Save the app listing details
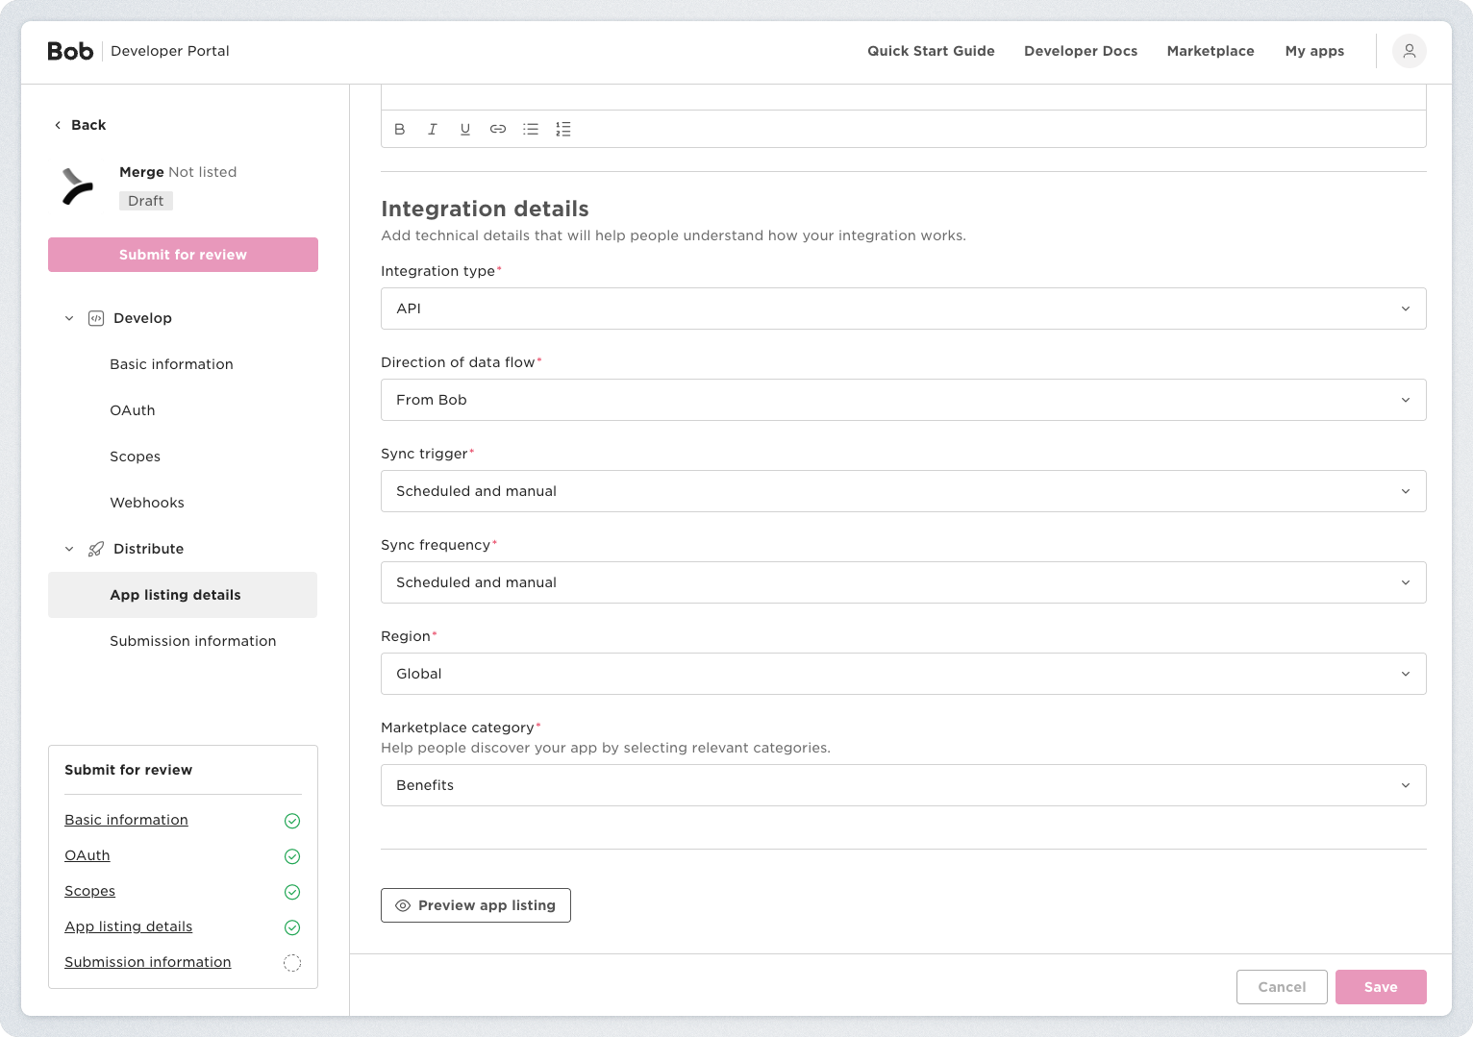 1381,987
